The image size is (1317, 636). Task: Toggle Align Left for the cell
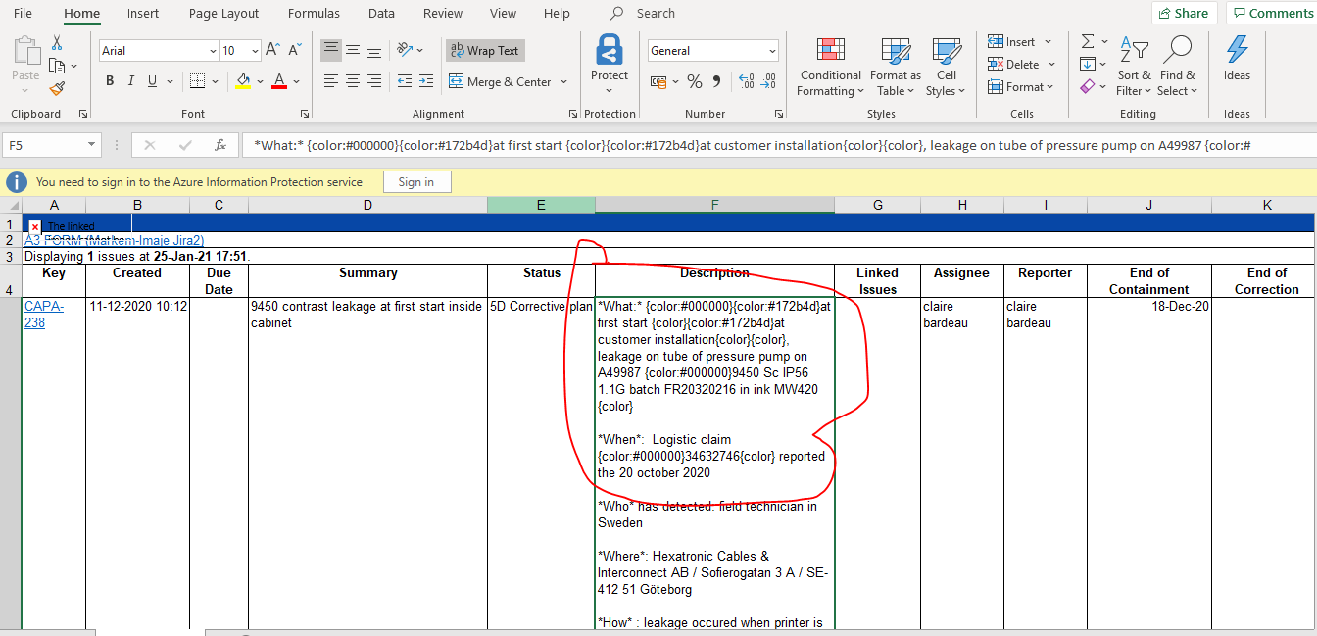point(331,81)
